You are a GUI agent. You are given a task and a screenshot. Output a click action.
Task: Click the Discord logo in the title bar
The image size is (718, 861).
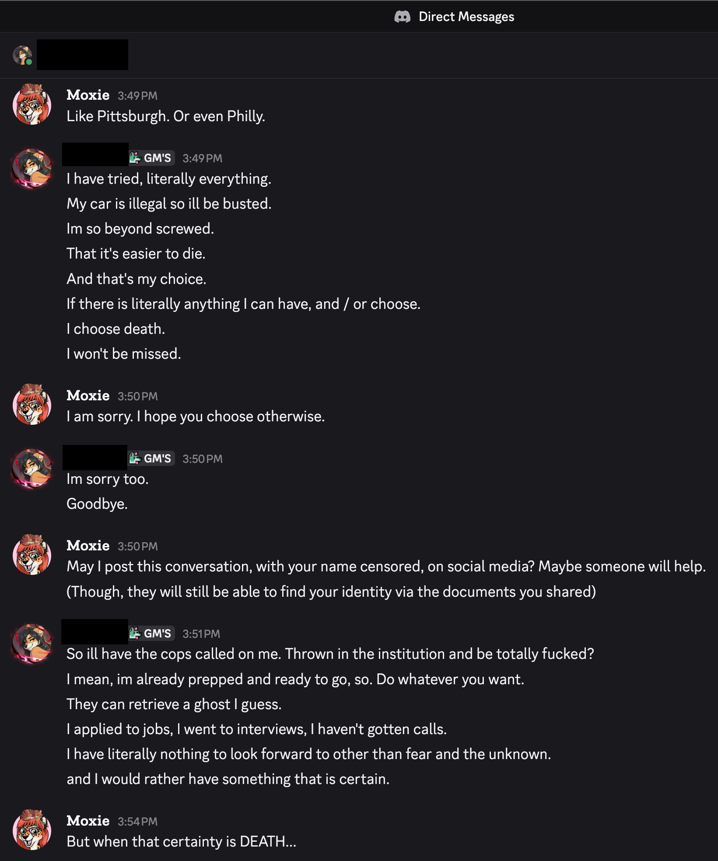pyautogui.click(x=402, y=17)
